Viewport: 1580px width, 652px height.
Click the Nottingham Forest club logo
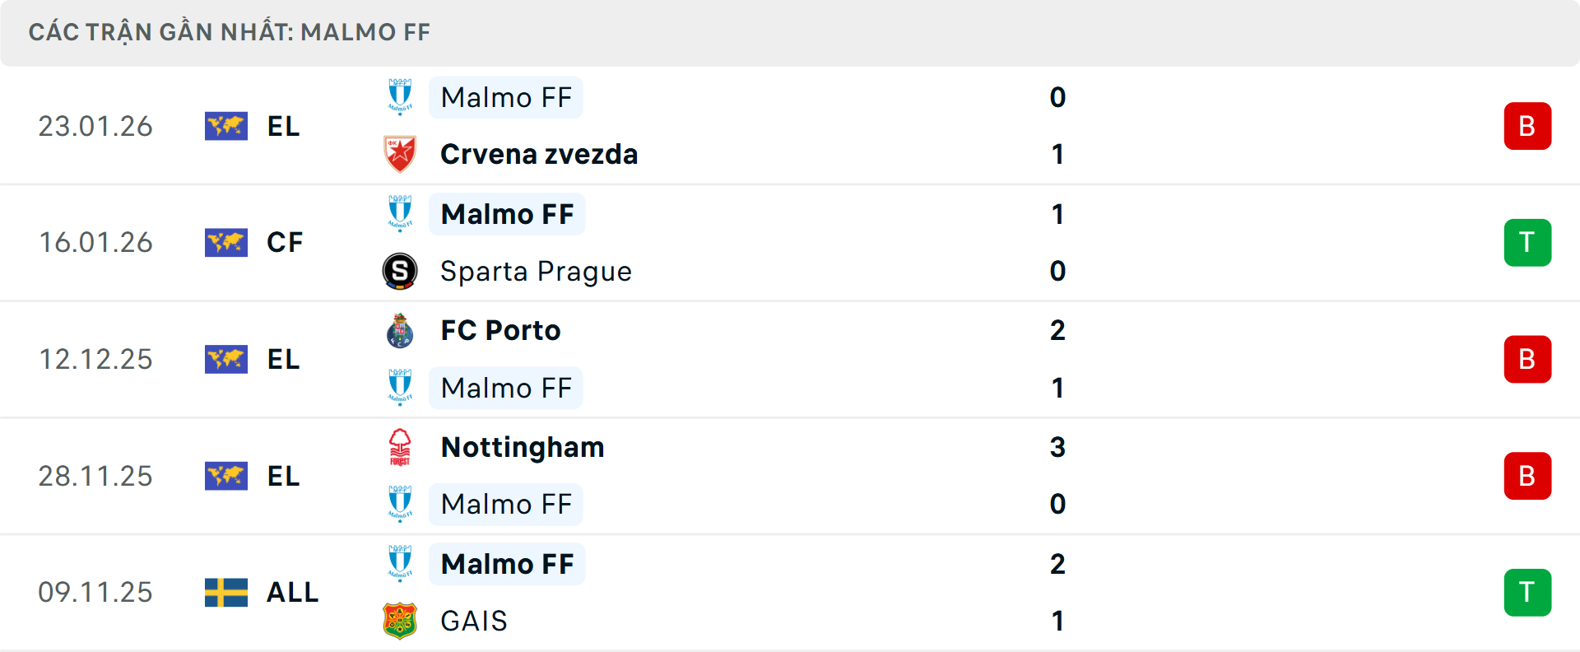pos(400,447)
